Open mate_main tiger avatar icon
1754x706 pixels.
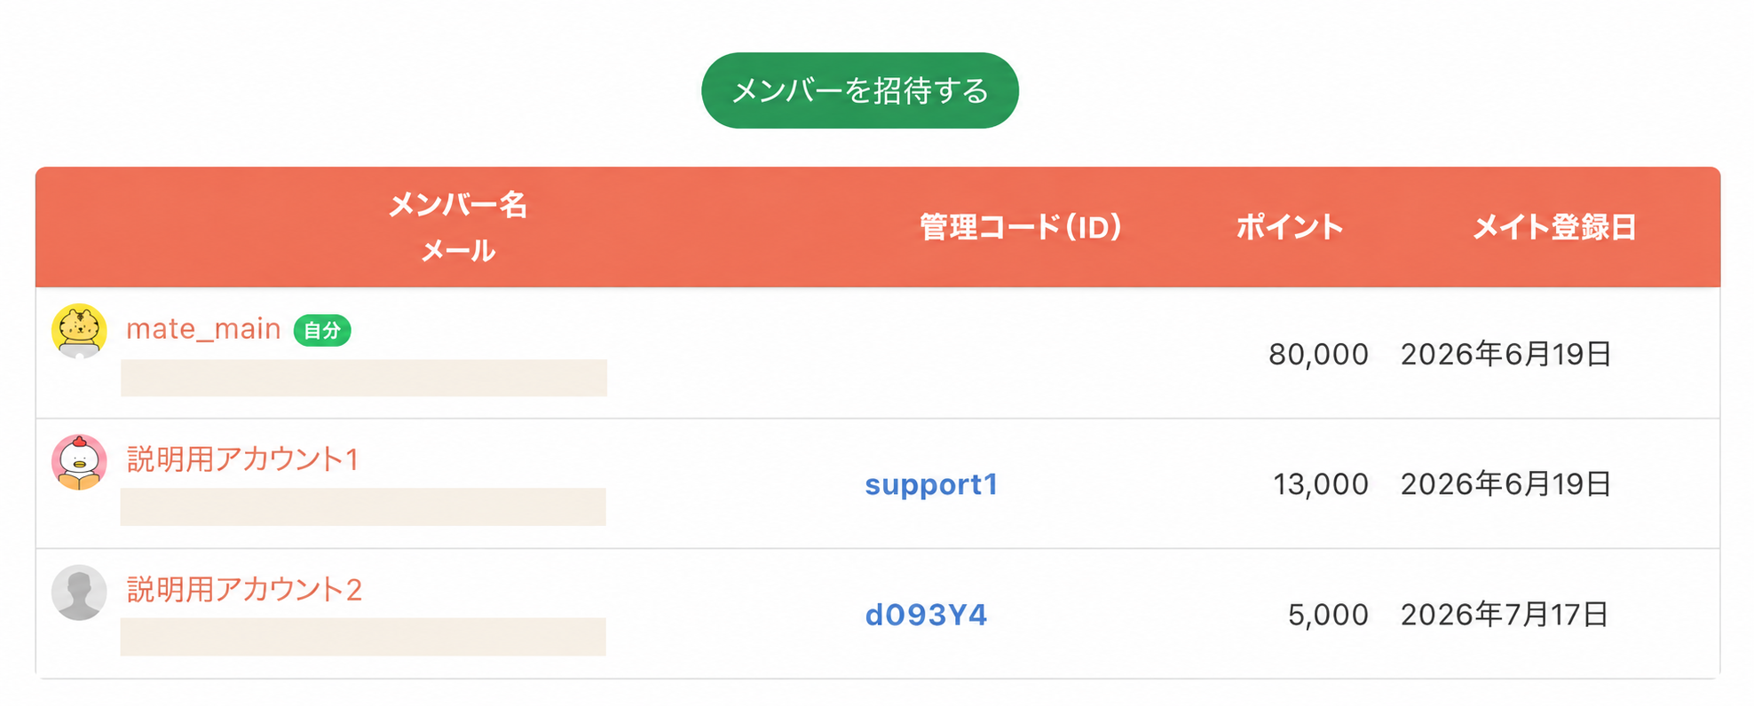pos(79,331)
